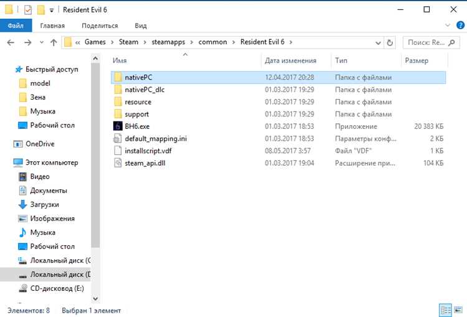Open Быстрый доступ in navigation pane
This screenshot has height=317, width=467.
(47, 69)
